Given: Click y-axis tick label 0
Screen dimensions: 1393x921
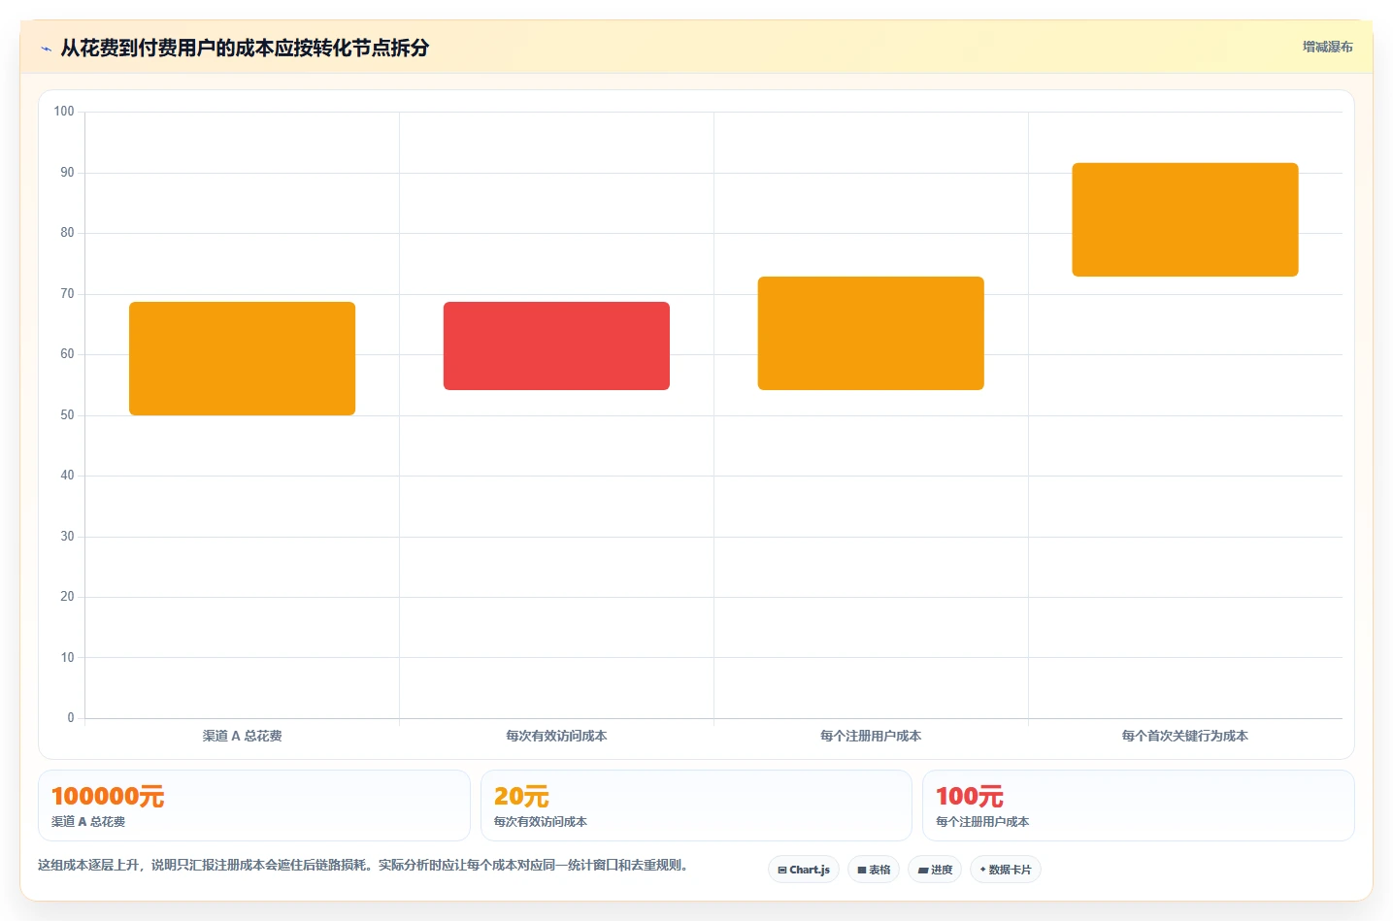Looking at the screenshot, I should coord(71,718).
